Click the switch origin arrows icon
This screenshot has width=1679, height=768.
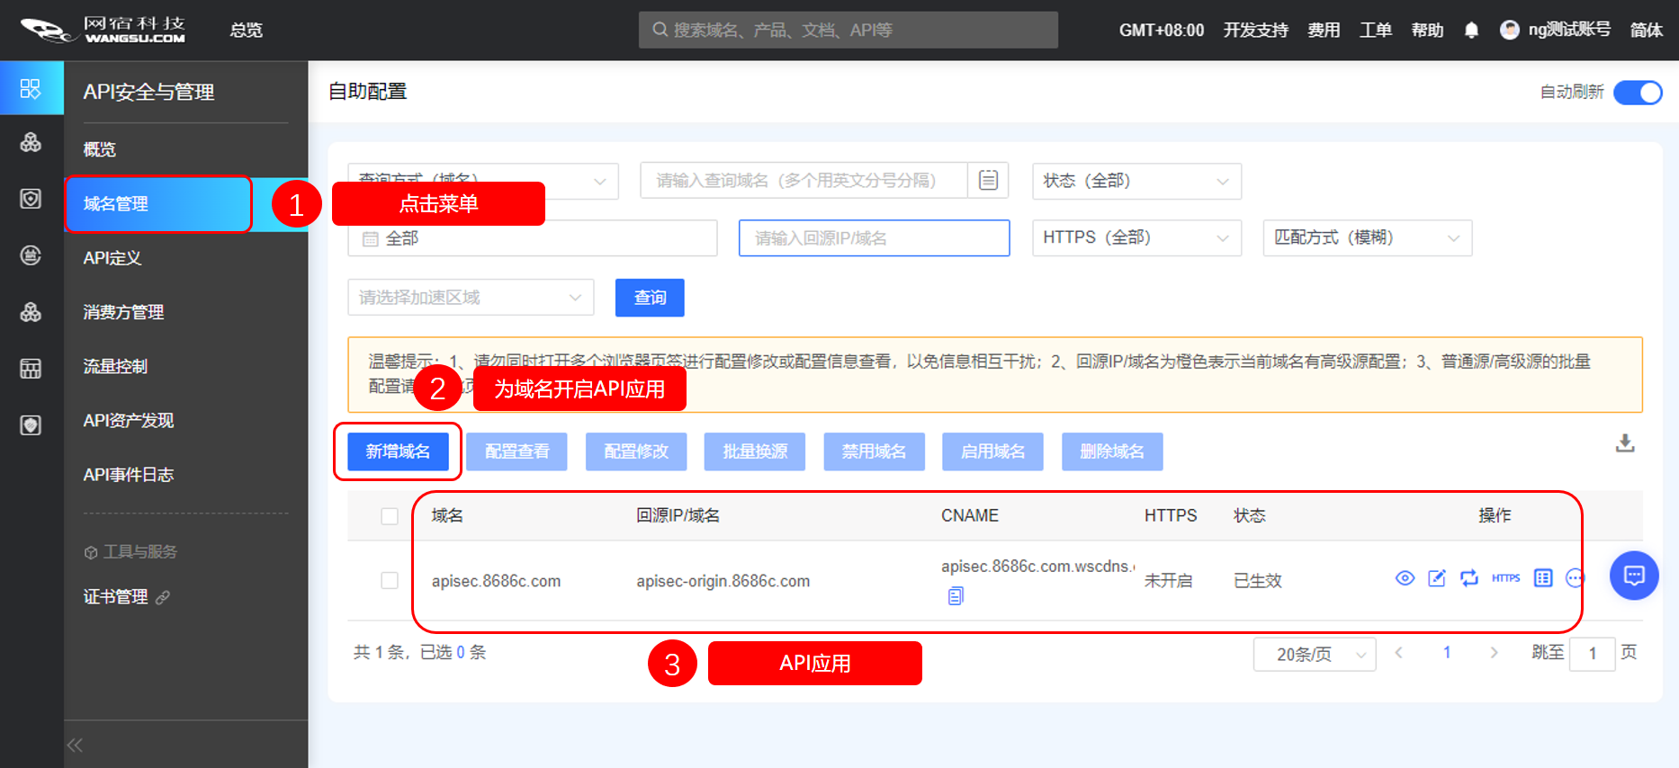click(1469, 578)
